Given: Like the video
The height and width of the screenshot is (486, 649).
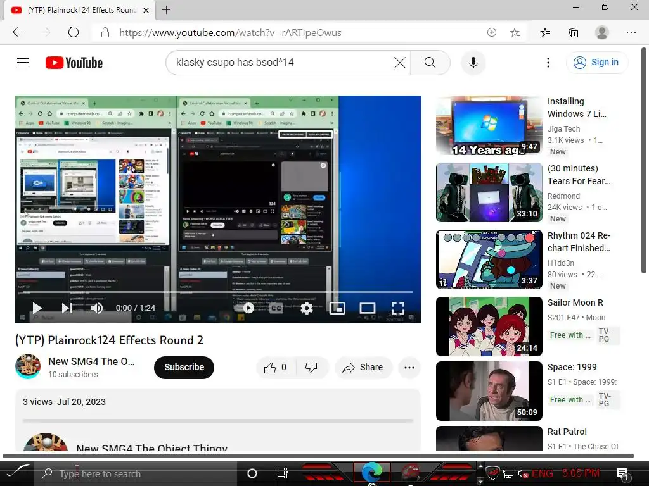Looking at the screenshot, I should [x=276, y=368].
